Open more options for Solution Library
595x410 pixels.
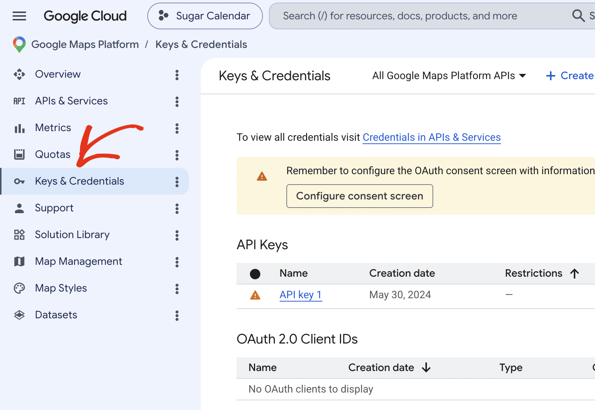coord(177,235)
